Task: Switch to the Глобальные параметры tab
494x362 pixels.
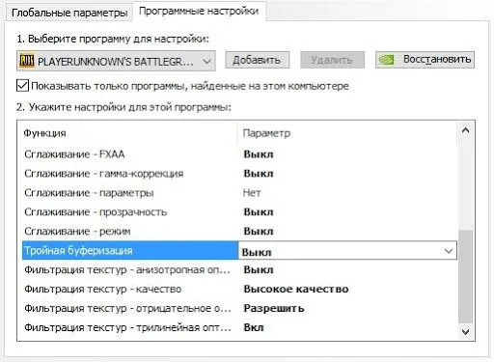Action: coord(69,13)
